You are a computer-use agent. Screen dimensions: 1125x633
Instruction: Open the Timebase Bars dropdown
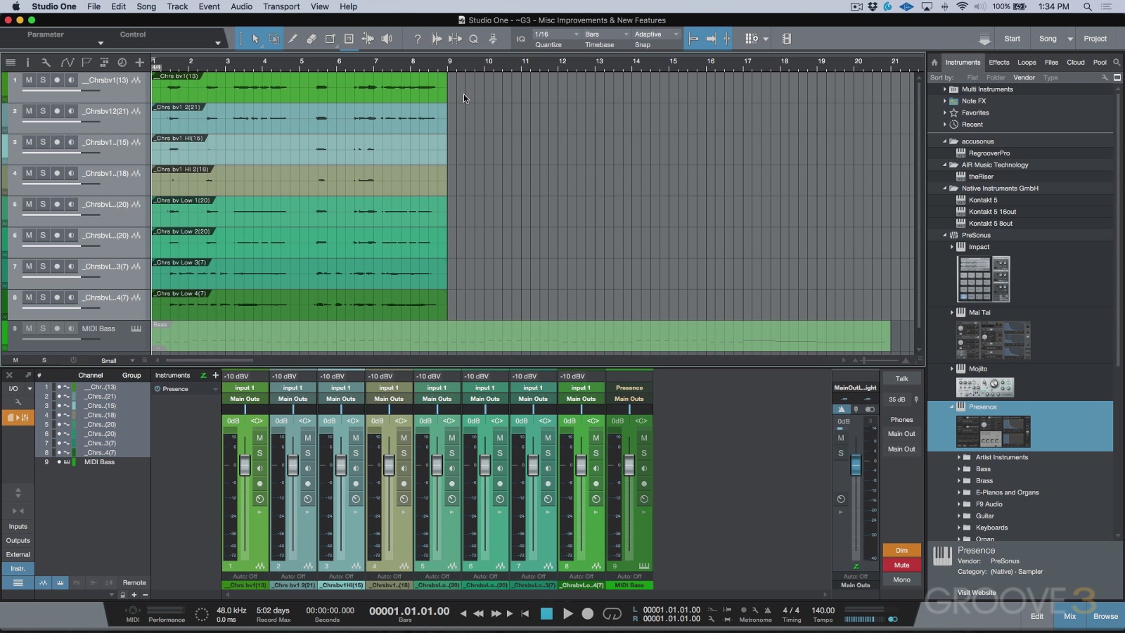(x=607, y=34)
